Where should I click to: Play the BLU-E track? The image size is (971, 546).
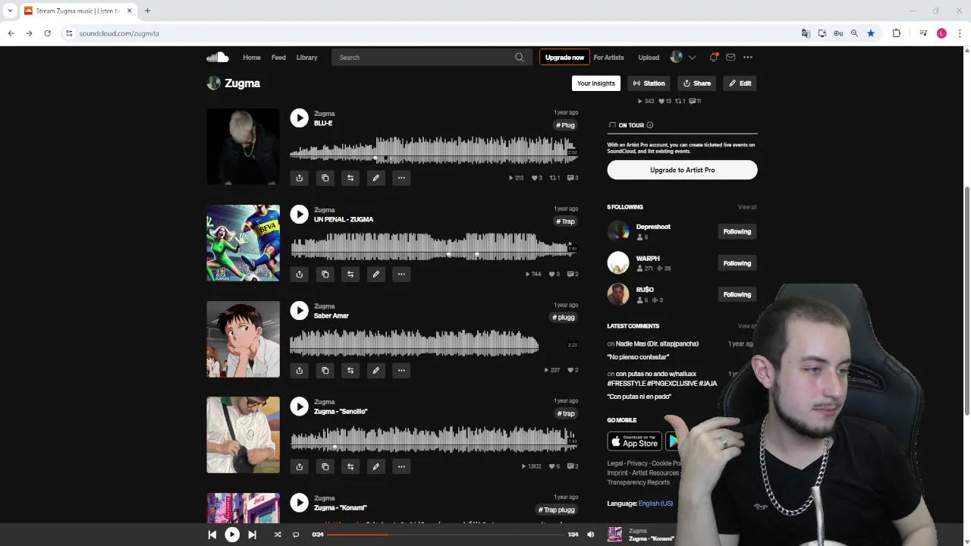point(300,118)
